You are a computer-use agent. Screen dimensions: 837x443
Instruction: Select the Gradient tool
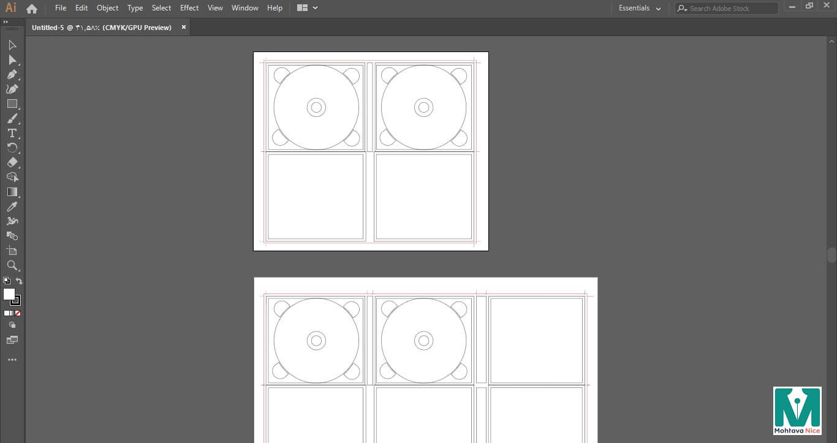[12, 192]
